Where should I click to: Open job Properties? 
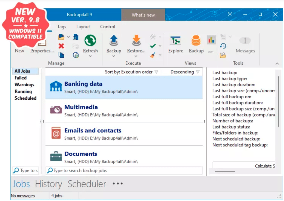click(x=42, y=51)
